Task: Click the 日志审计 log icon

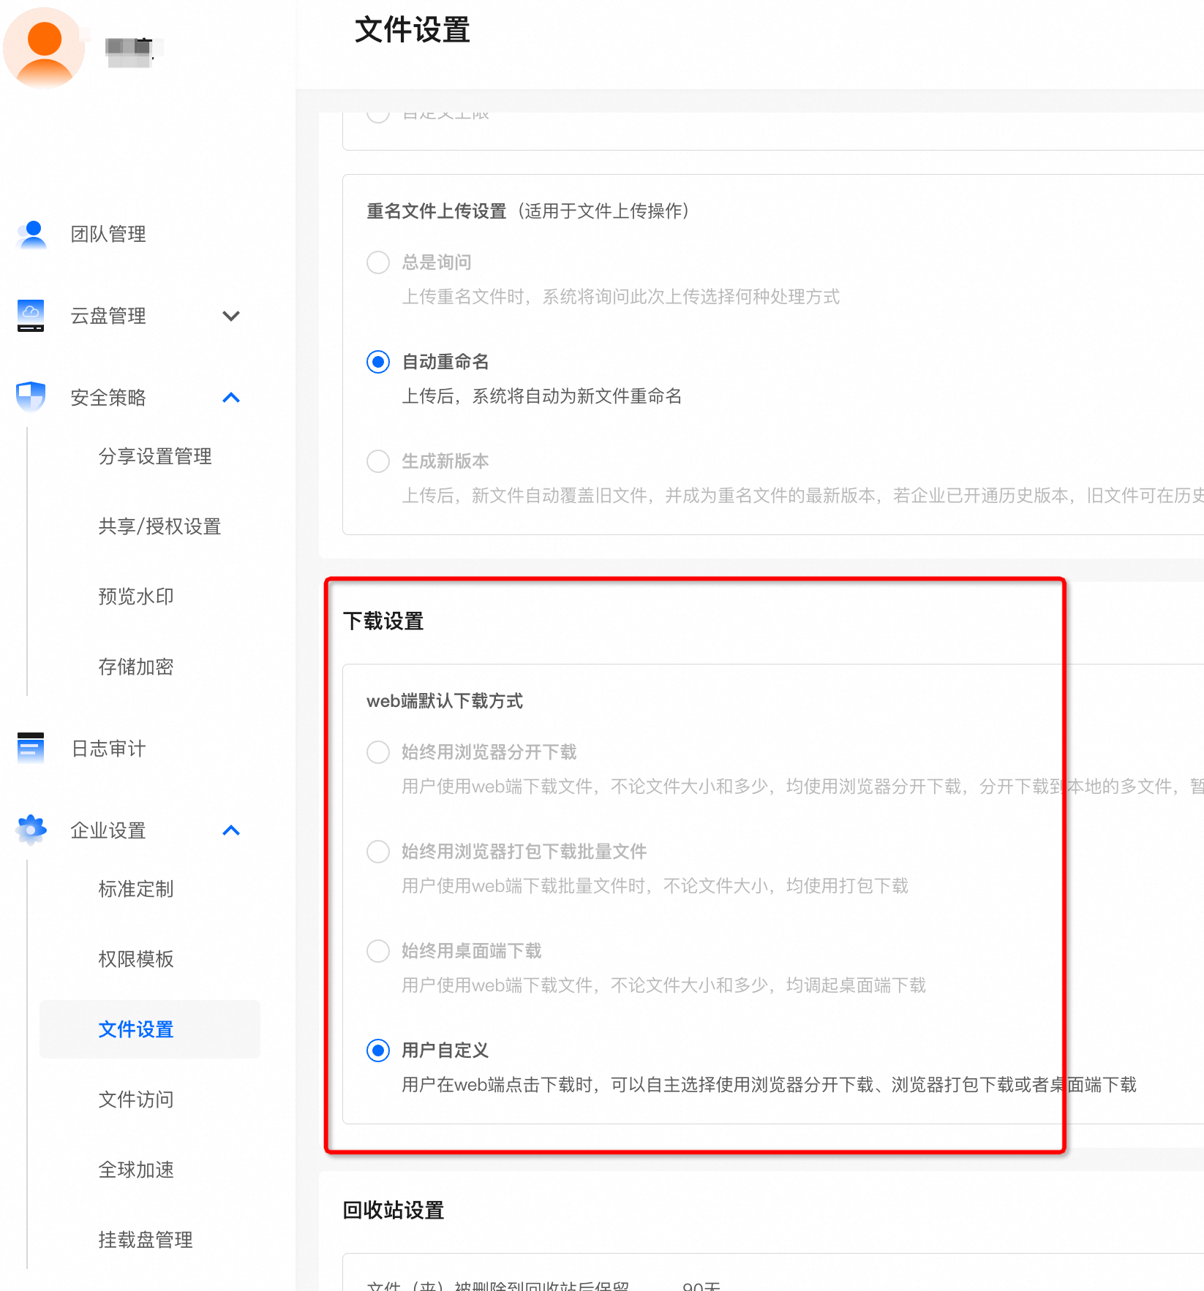Action: pos(31,748)
